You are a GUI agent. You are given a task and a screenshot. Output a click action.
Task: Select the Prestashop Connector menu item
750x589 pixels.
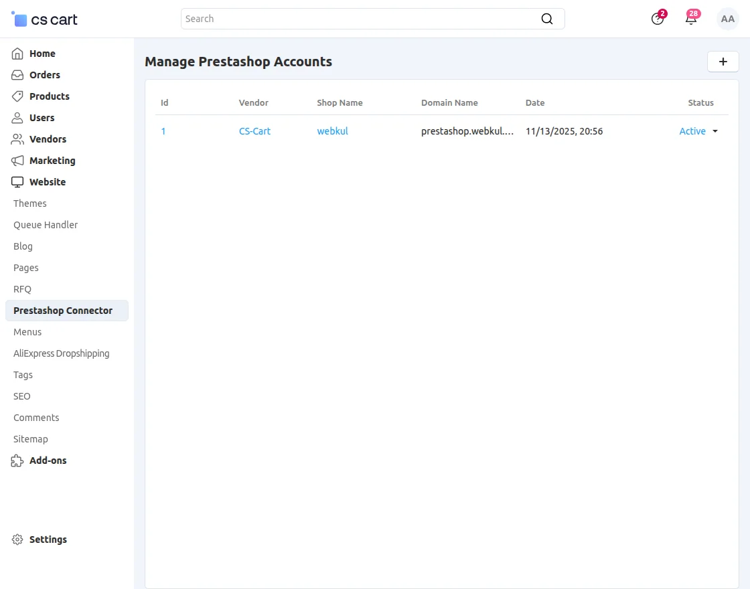[x=63, y=311]
